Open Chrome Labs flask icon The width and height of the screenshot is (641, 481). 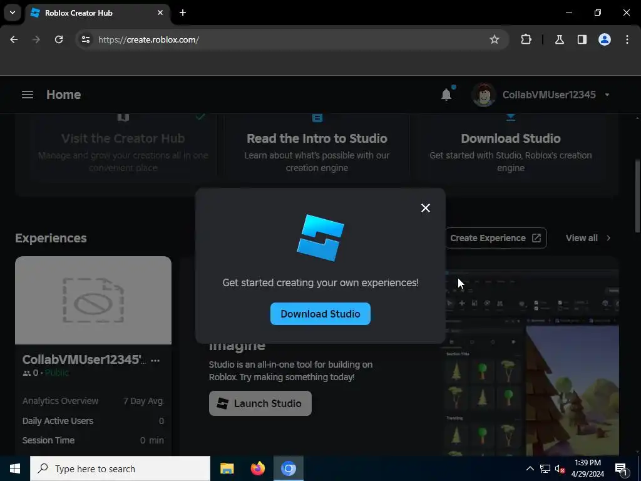tap(560, 39)
